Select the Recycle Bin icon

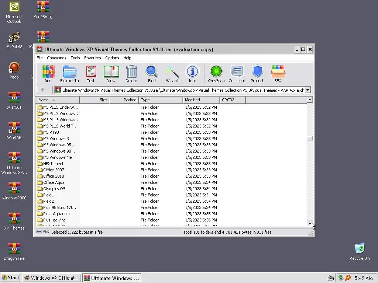click(x=360, y=252)
